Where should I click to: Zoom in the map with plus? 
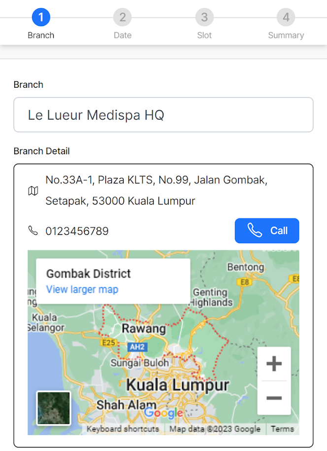point(274,364)
